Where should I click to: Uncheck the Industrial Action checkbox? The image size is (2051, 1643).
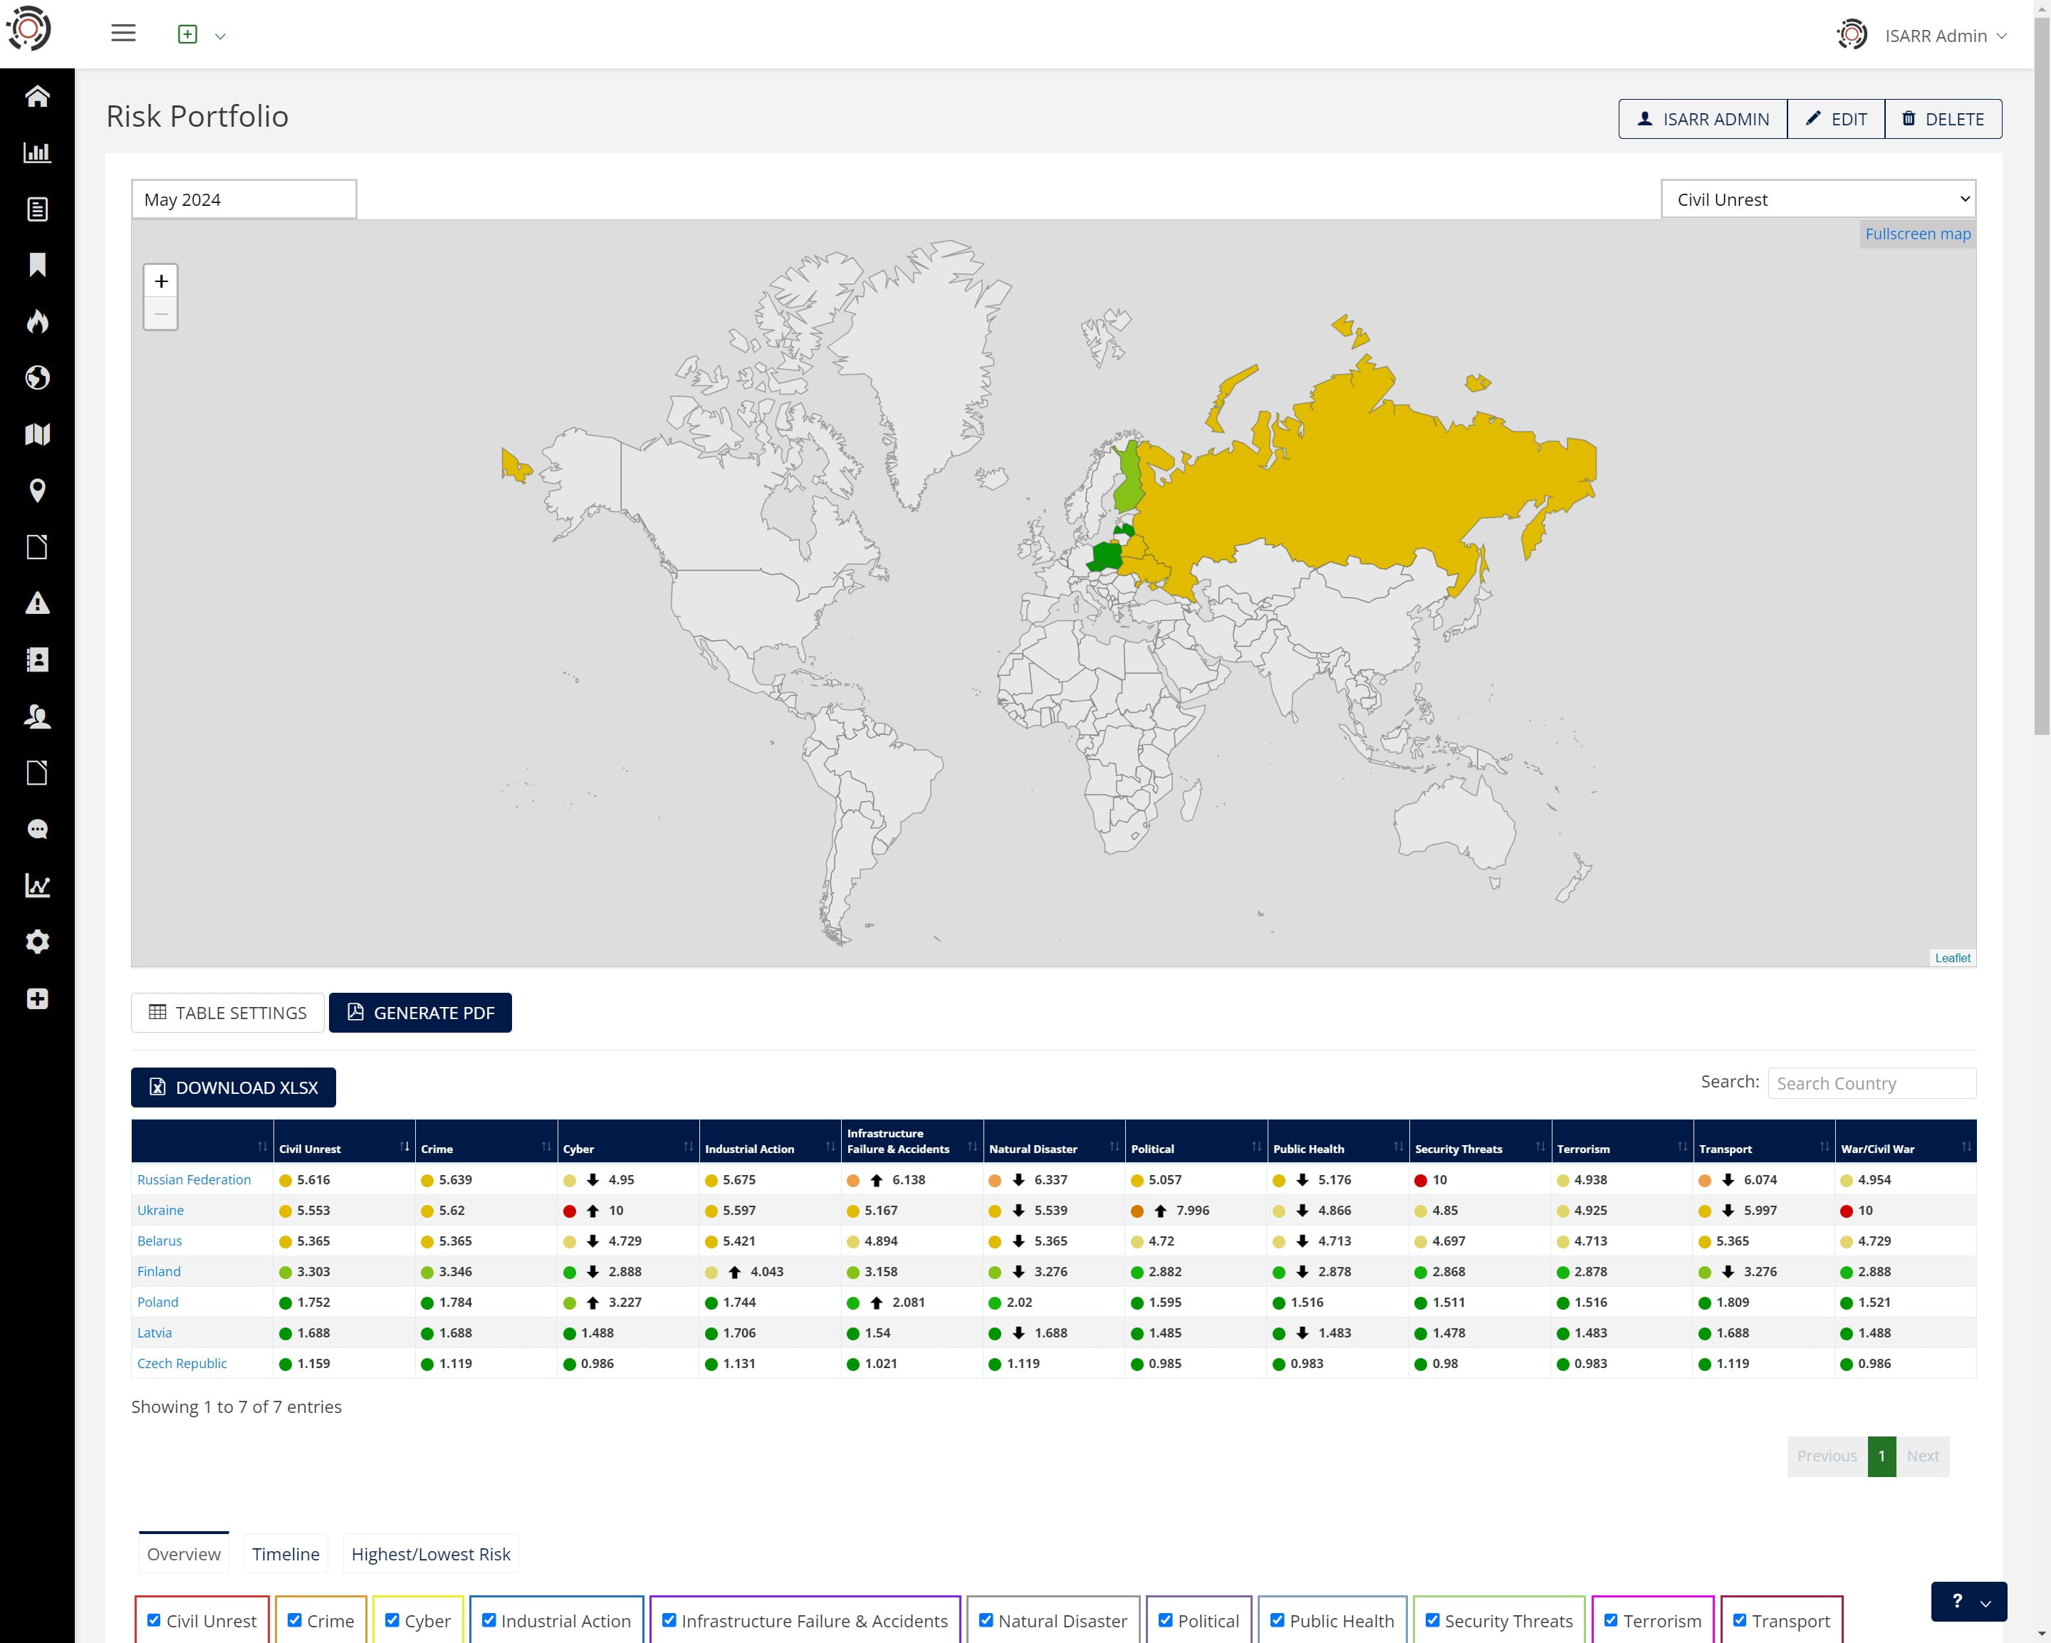coord(489,1620)
